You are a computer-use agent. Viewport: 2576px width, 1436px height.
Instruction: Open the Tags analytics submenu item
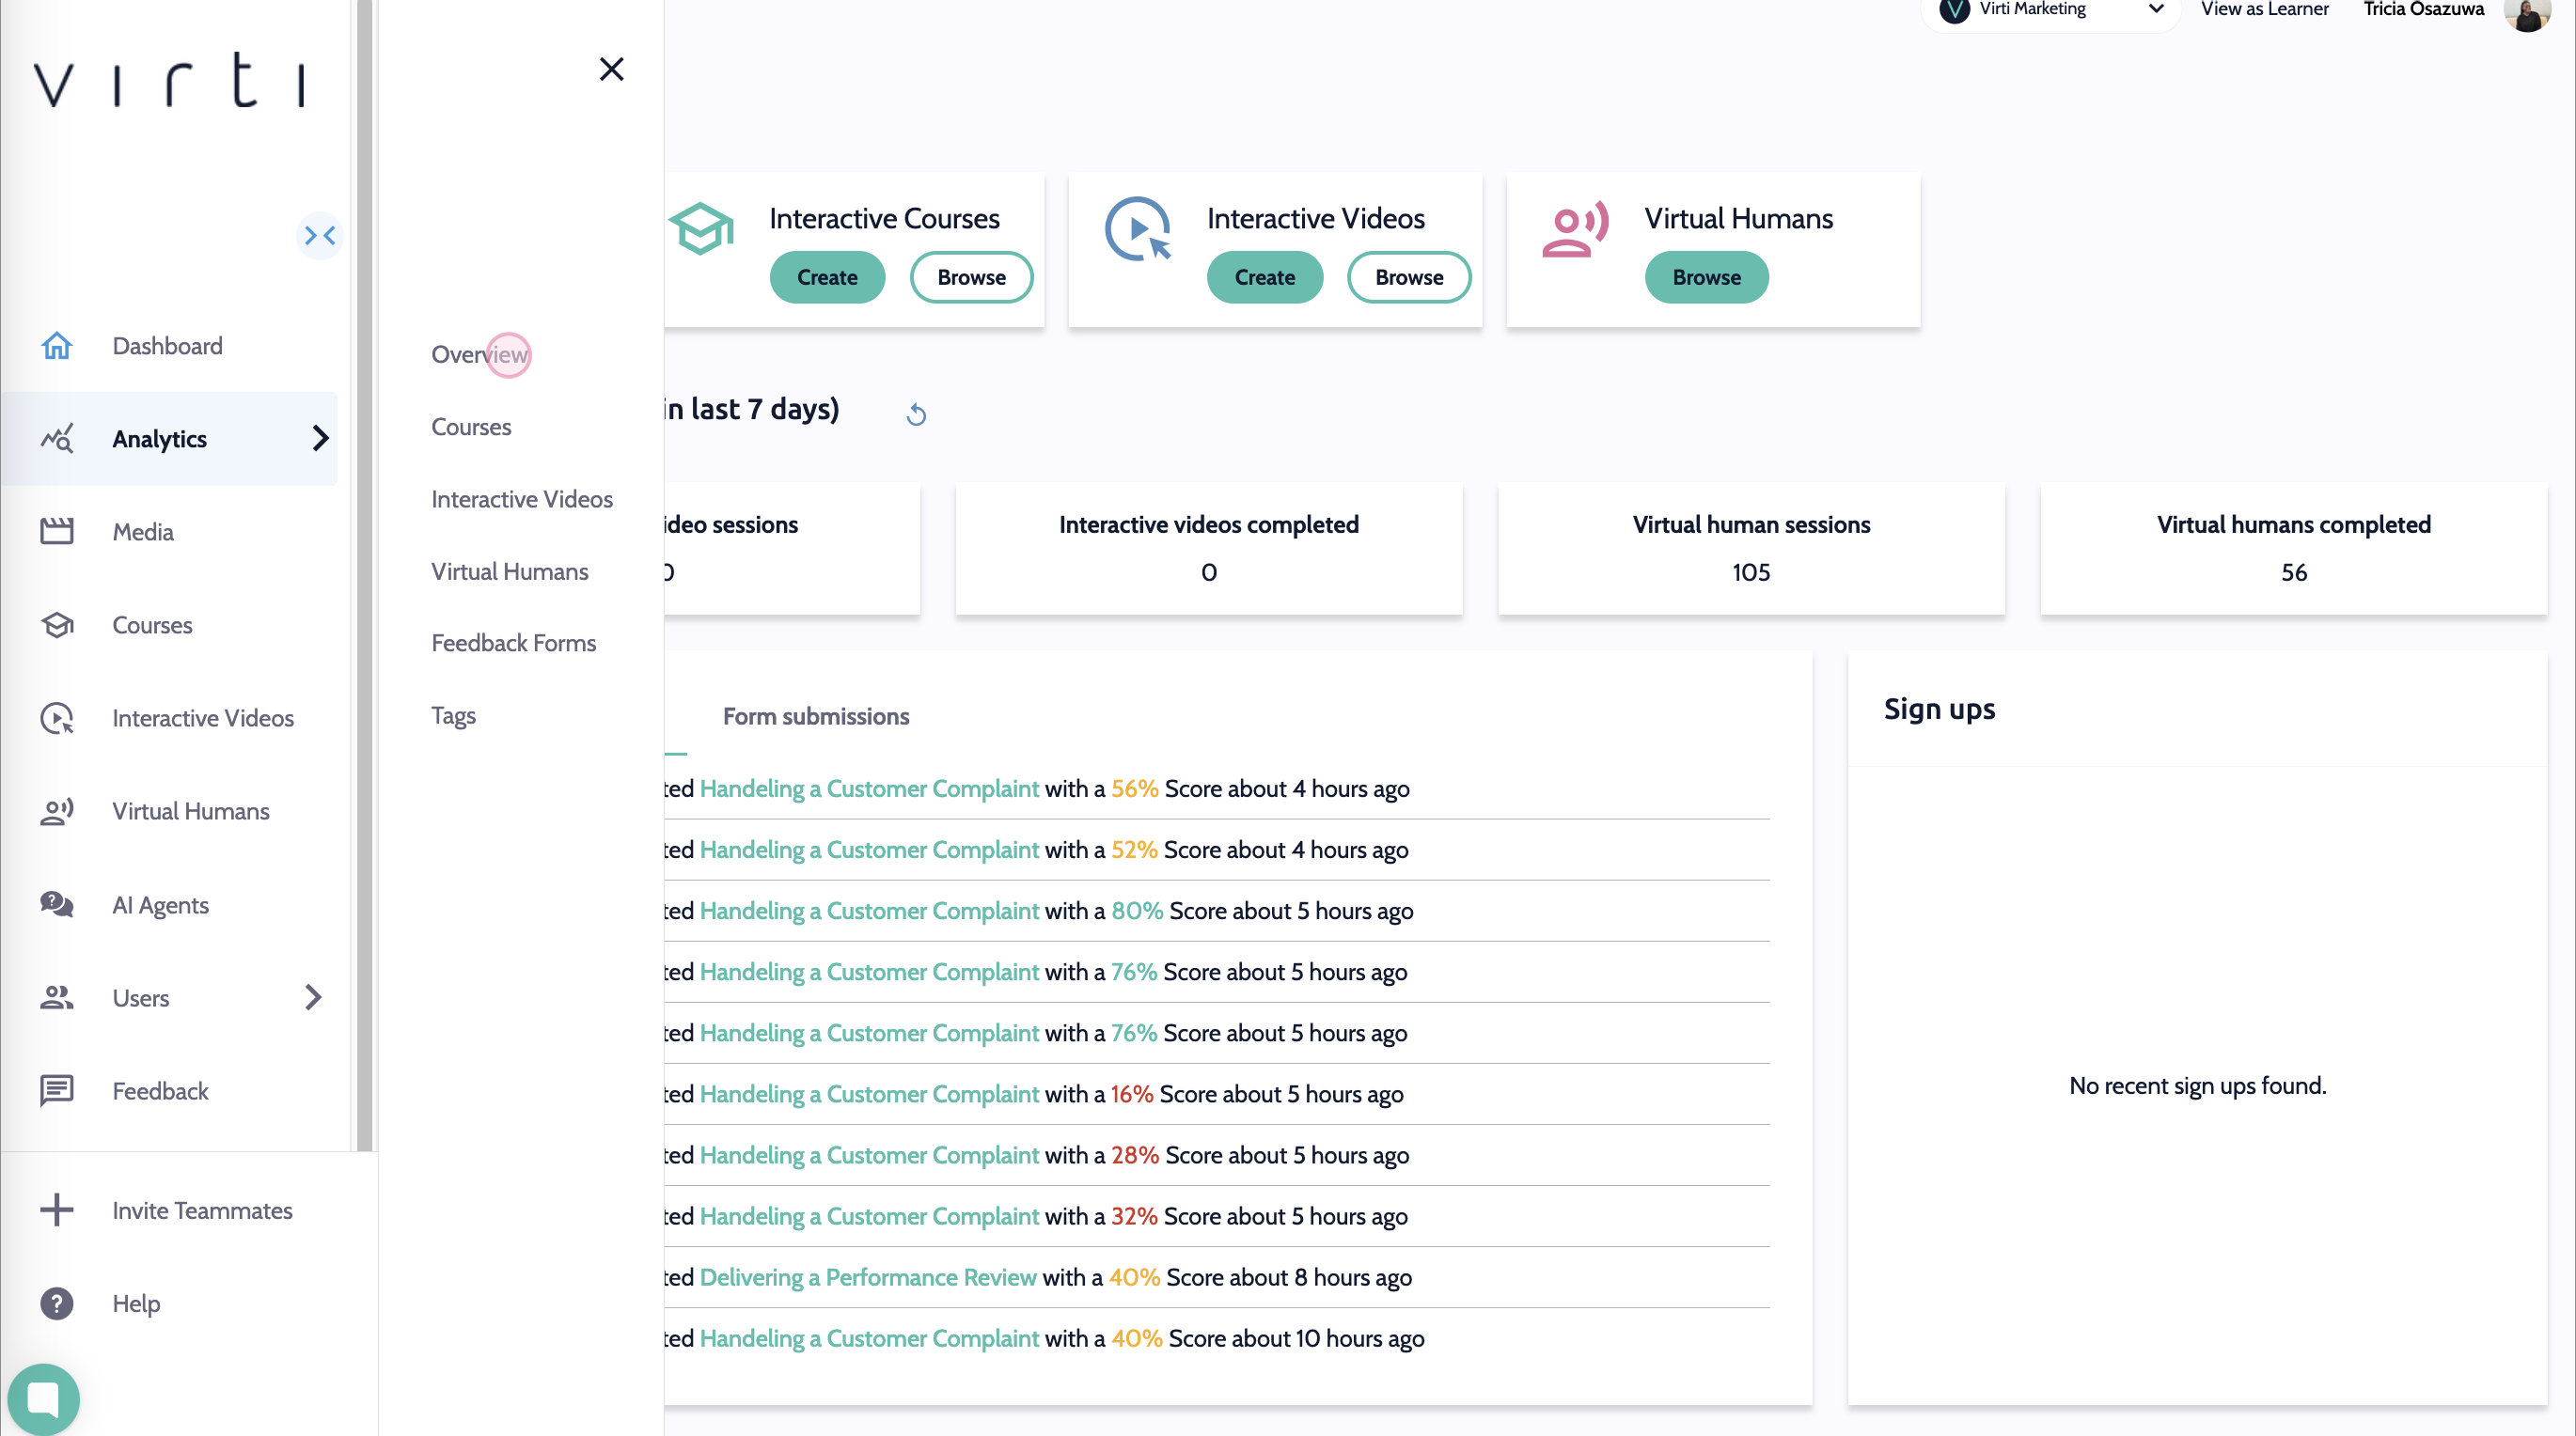(453, 715)
